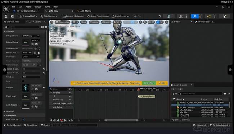Open options dots beside Animation Blueprint mode
Screen dimensions: 234x134
pyautogui.click(x=215, y=16)
